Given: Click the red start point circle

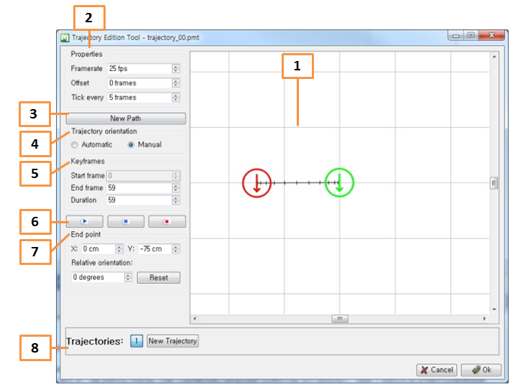Looking at the screenshot, I should point(256,183).
